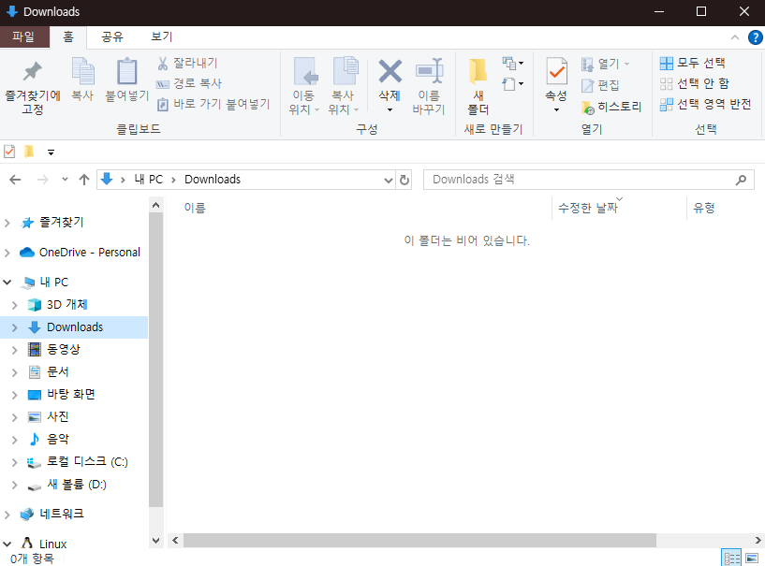Click the 선택 안 함 icon
The width and height of the screenshot is (765, 566).
(x=667, y=84)
